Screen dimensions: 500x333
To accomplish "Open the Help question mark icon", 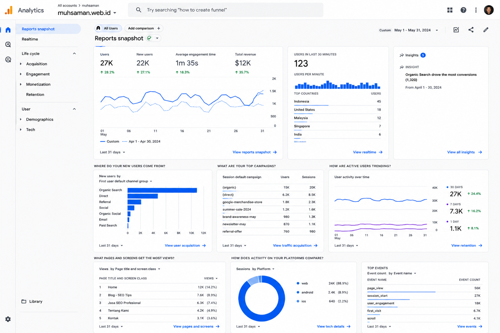I will coord(463,10).
